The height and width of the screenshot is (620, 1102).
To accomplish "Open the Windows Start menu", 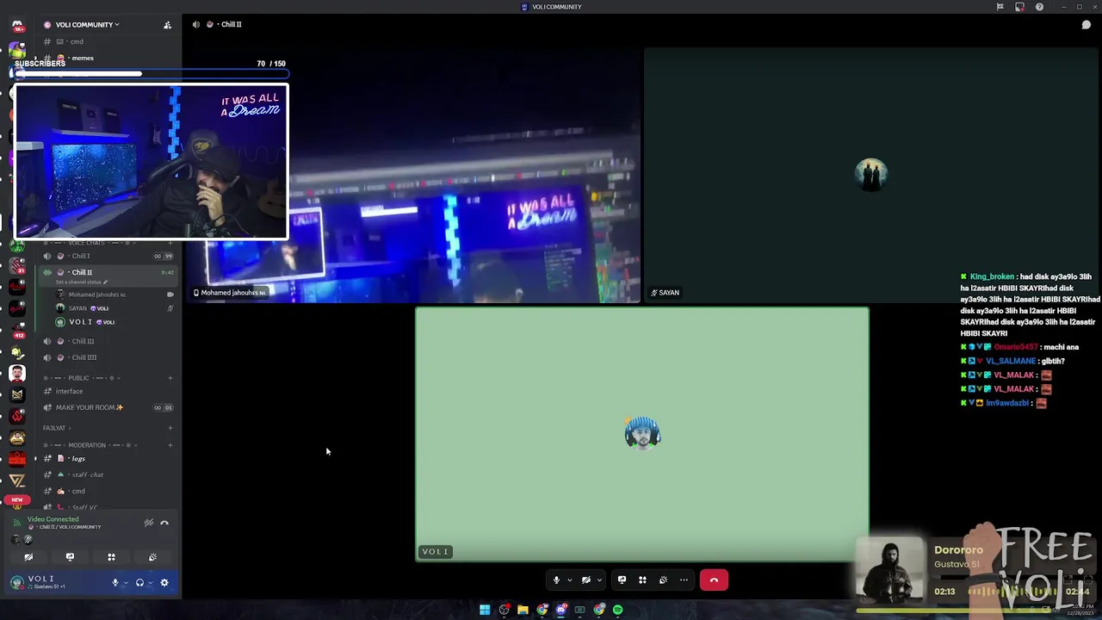I will pos(485,610).
